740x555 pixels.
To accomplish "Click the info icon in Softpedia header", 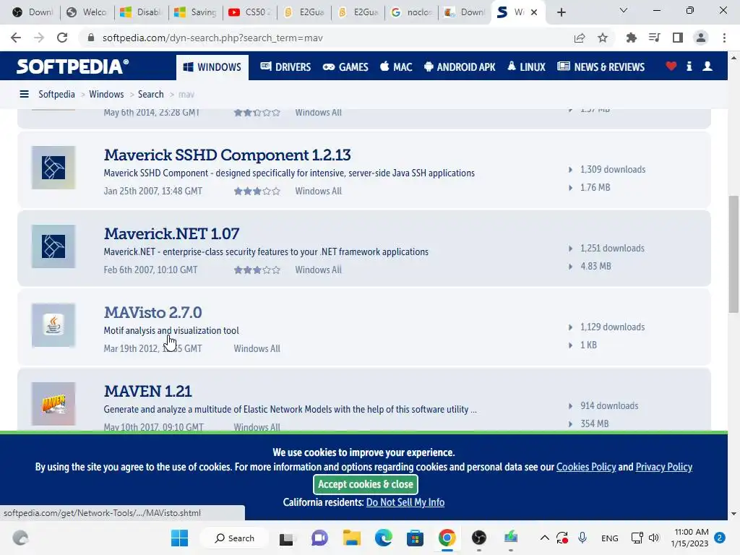I will coord(689,66).
